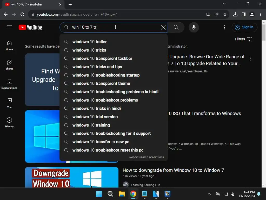The height and width of the screenshot is (200, 266).
Task: Open Shorts in the sidebar
Action: pos(9,65)
